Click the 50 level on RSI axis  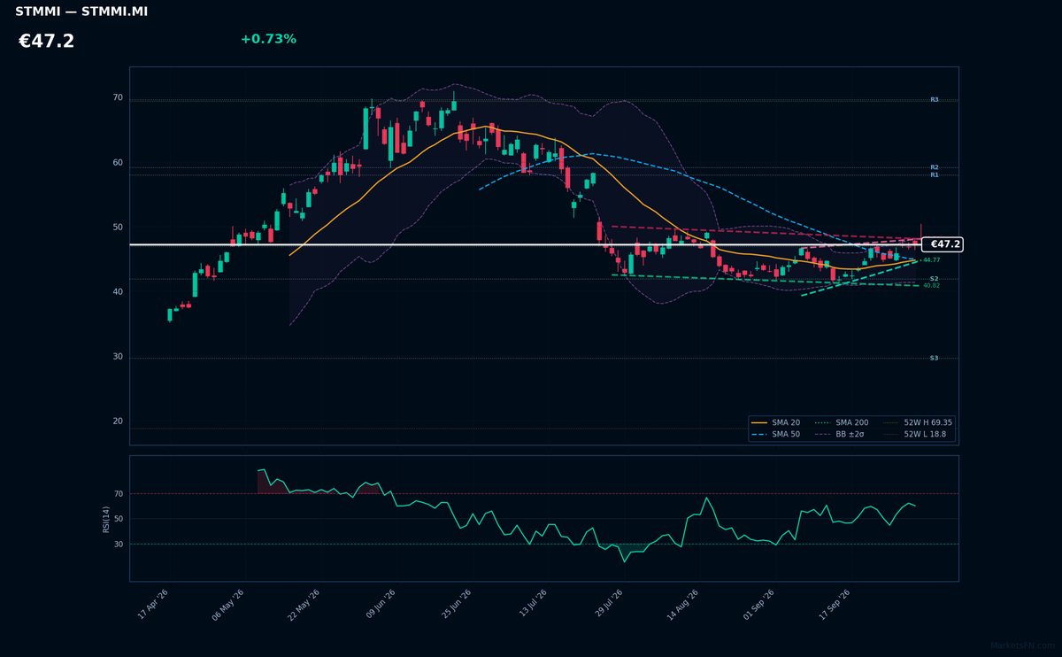[119, 519]
